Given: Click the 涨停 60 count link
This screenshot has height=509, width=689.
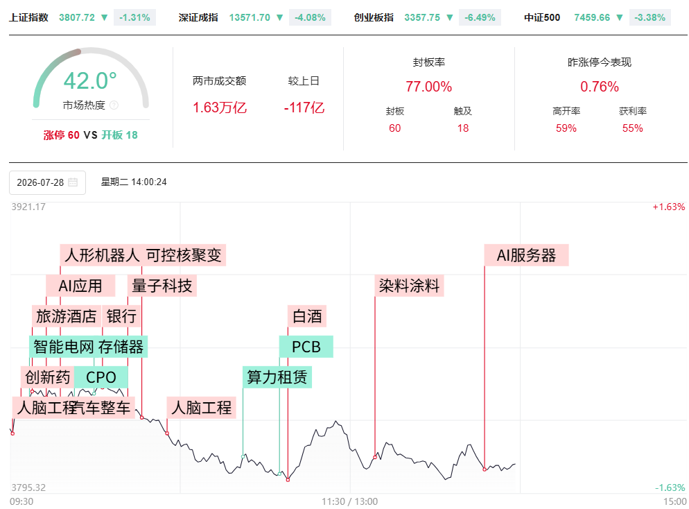Looking at the screenshot, I should click(61, 135).
